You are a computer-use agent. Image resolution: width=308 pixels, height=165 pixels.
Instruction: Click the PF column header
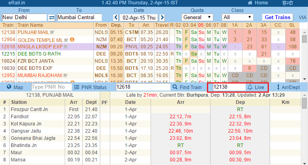(104, 102)
